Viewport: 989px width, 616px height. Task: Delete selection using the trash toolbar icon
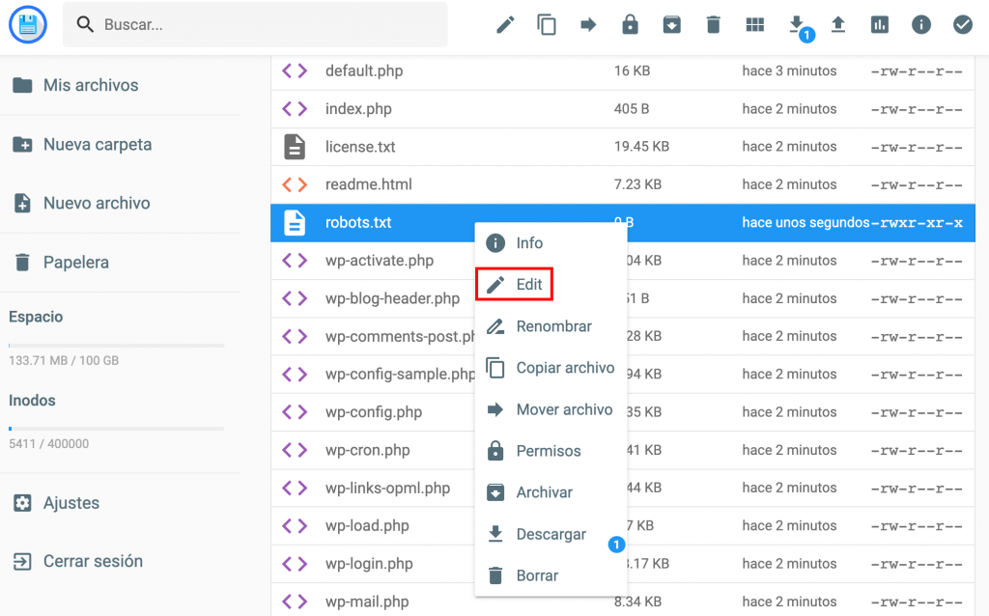click(713, 24)
